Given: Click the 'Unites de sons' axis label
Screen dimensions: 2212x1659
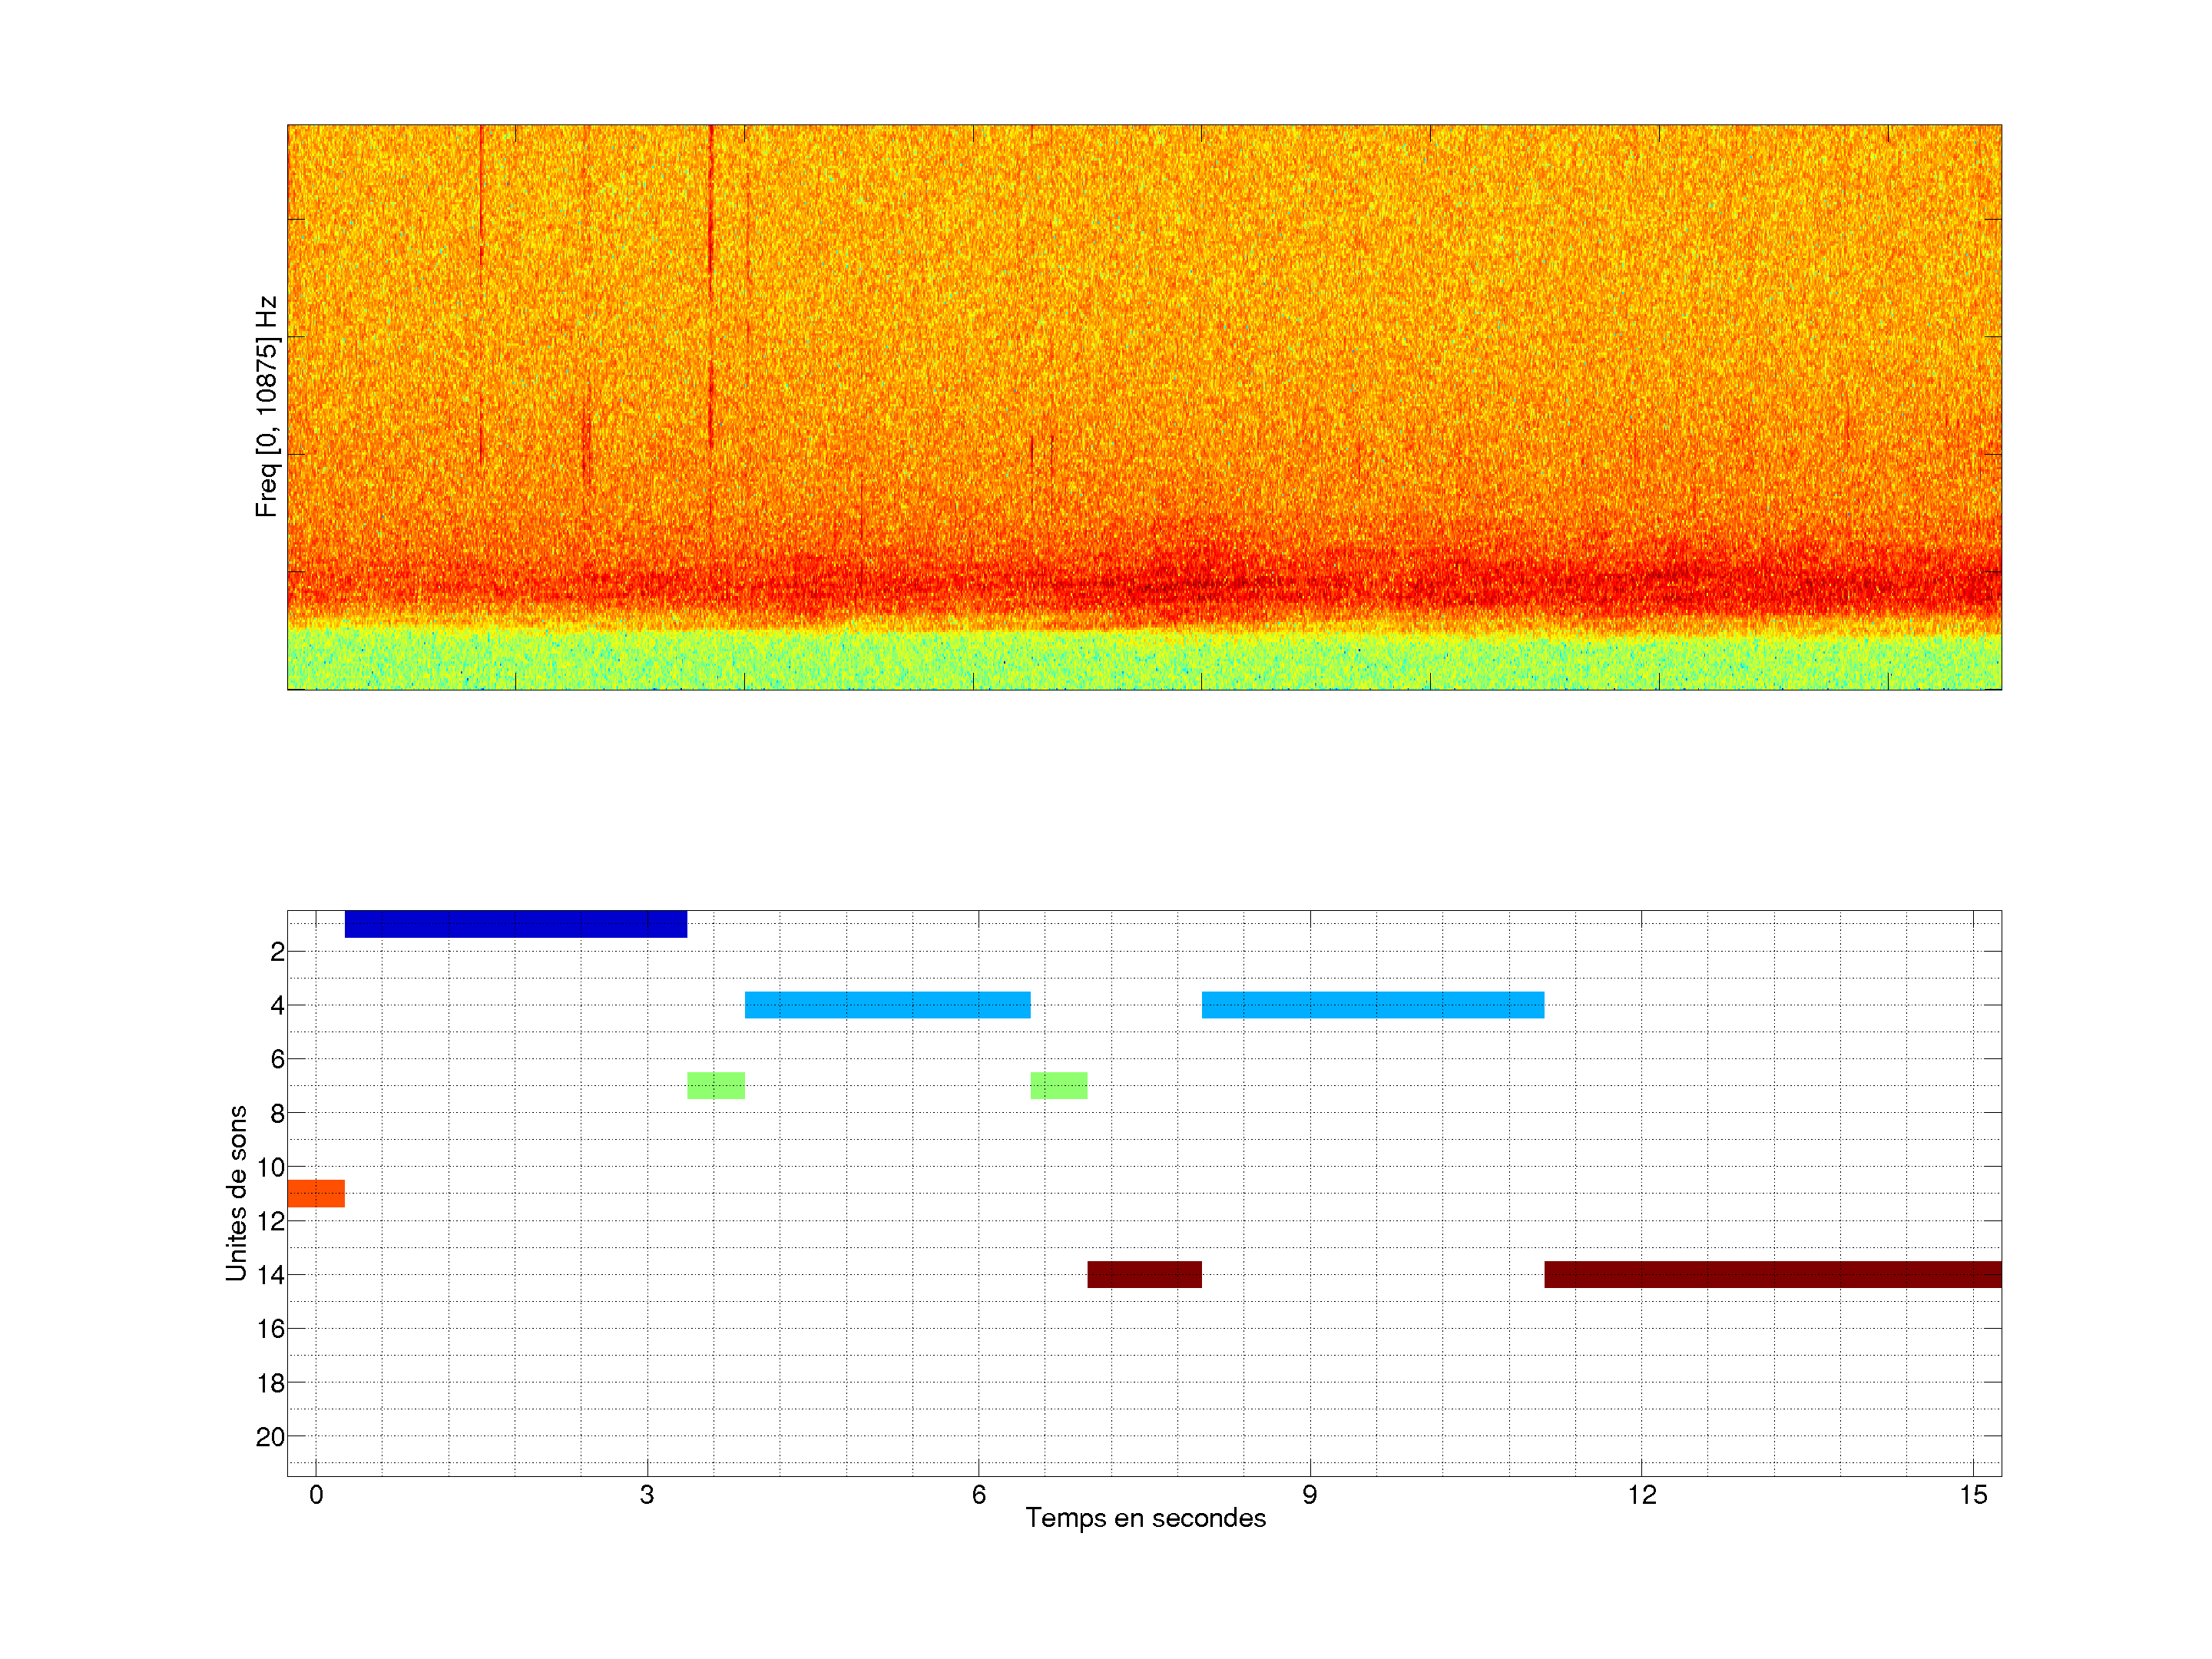Looking at the screenshot, I should pos(237,1193).
